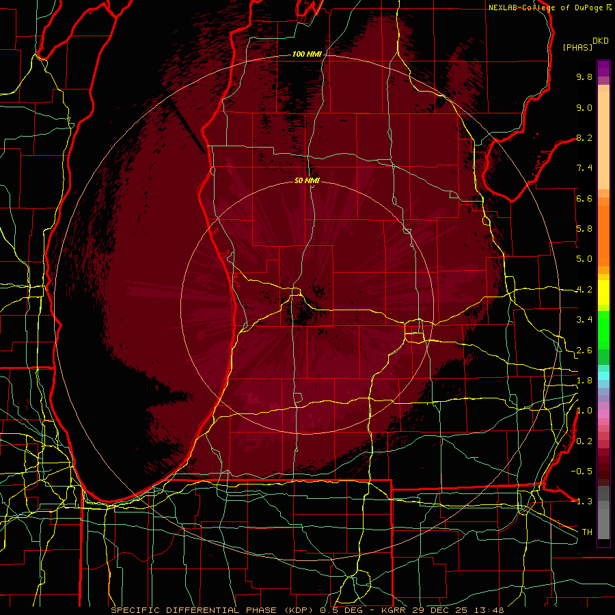Click the purple segment atop the color bar
The image size is (615, 615).
click(603, 68)
